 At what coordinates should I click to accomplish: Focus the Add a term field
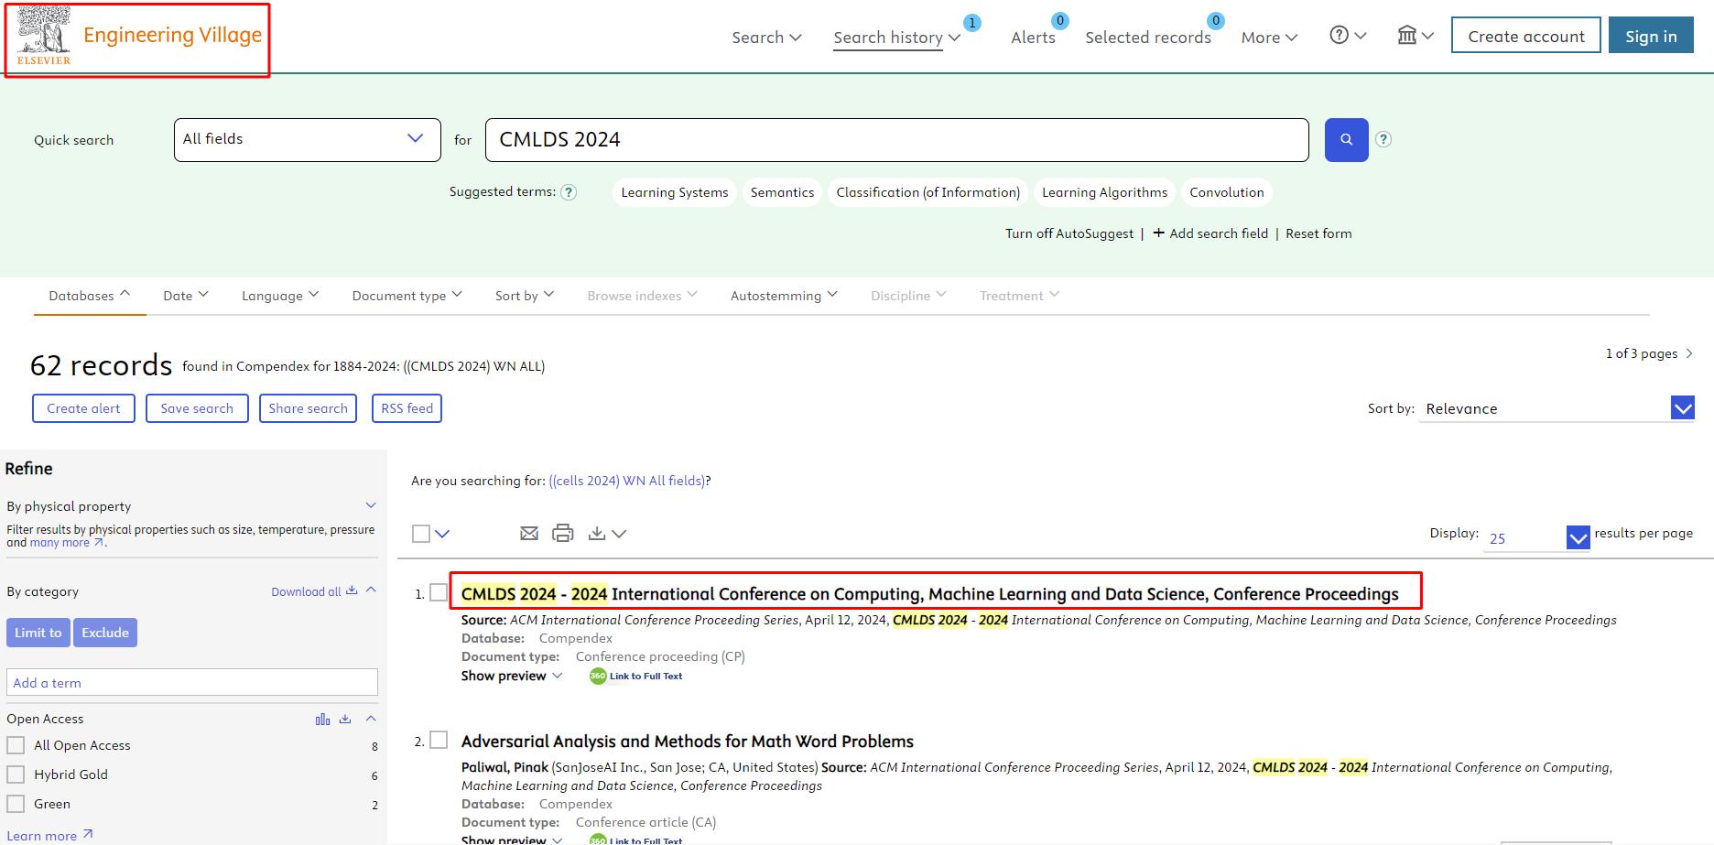pyautogui.click(x=192, y=682)
